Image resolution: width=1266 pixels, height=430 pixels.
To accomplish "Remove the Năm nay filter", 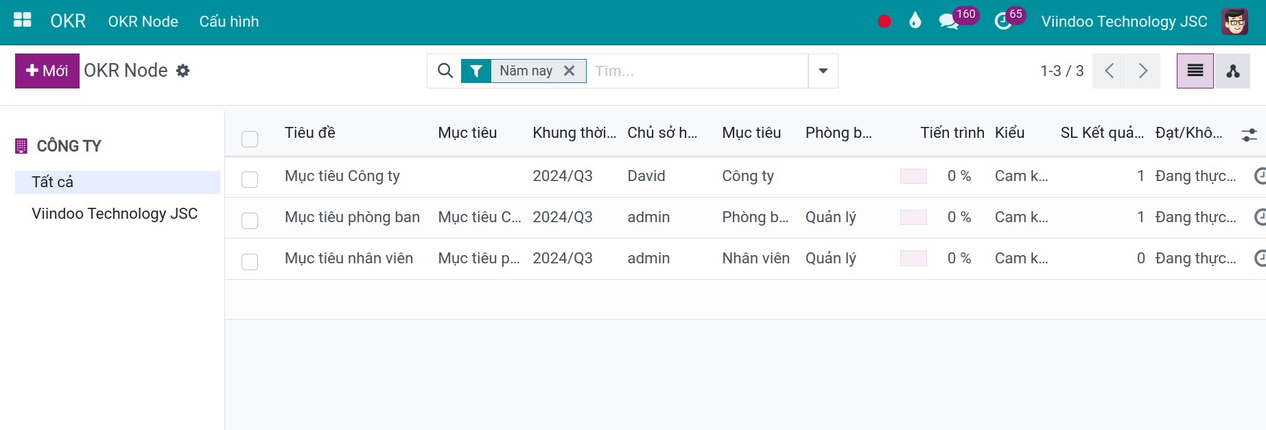I will 569,71.
